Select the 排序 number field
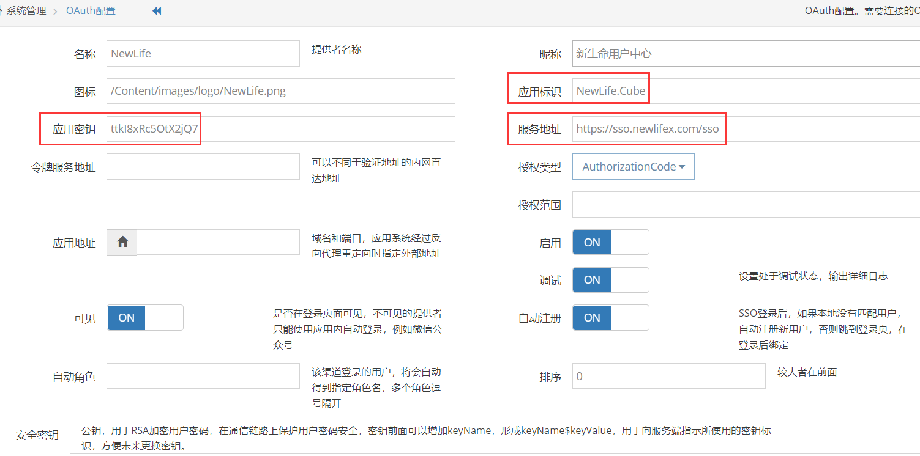The image size is (920, 456). click(x=668, y=376)
